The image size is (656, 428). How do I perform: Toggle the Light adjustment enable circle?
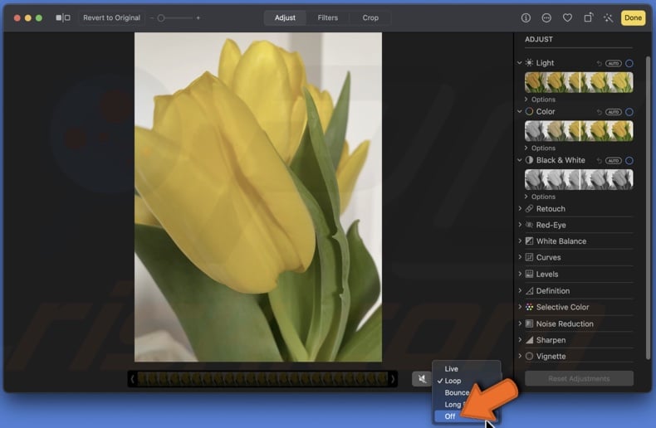pos(629,64)
